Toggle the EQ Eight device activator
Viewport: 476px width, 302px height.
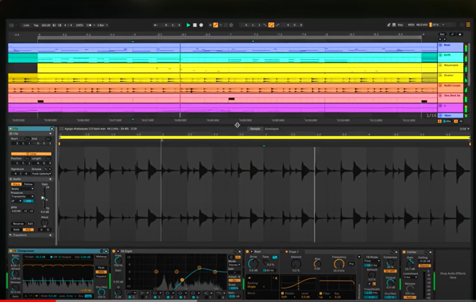click(114, 251)
